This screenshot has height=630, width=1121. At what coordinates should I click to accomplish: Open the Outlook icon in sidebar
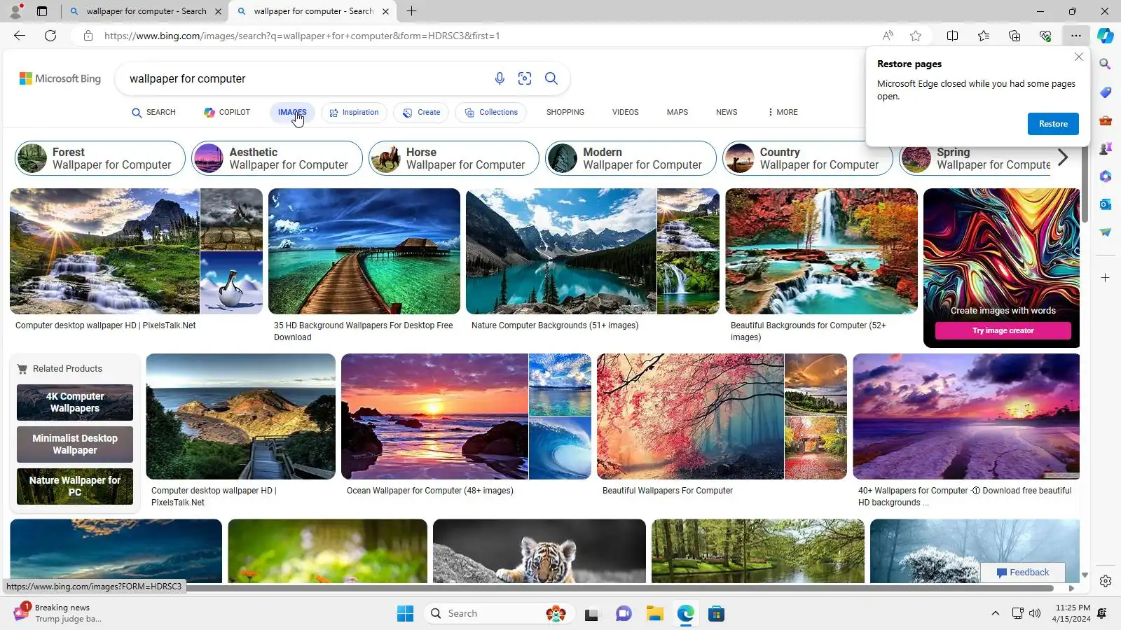(1106, 204)
